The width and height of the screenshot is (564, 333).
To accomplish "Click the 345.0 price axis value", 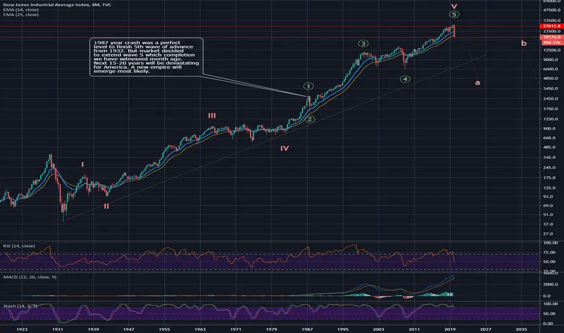I will pos(550,157).
